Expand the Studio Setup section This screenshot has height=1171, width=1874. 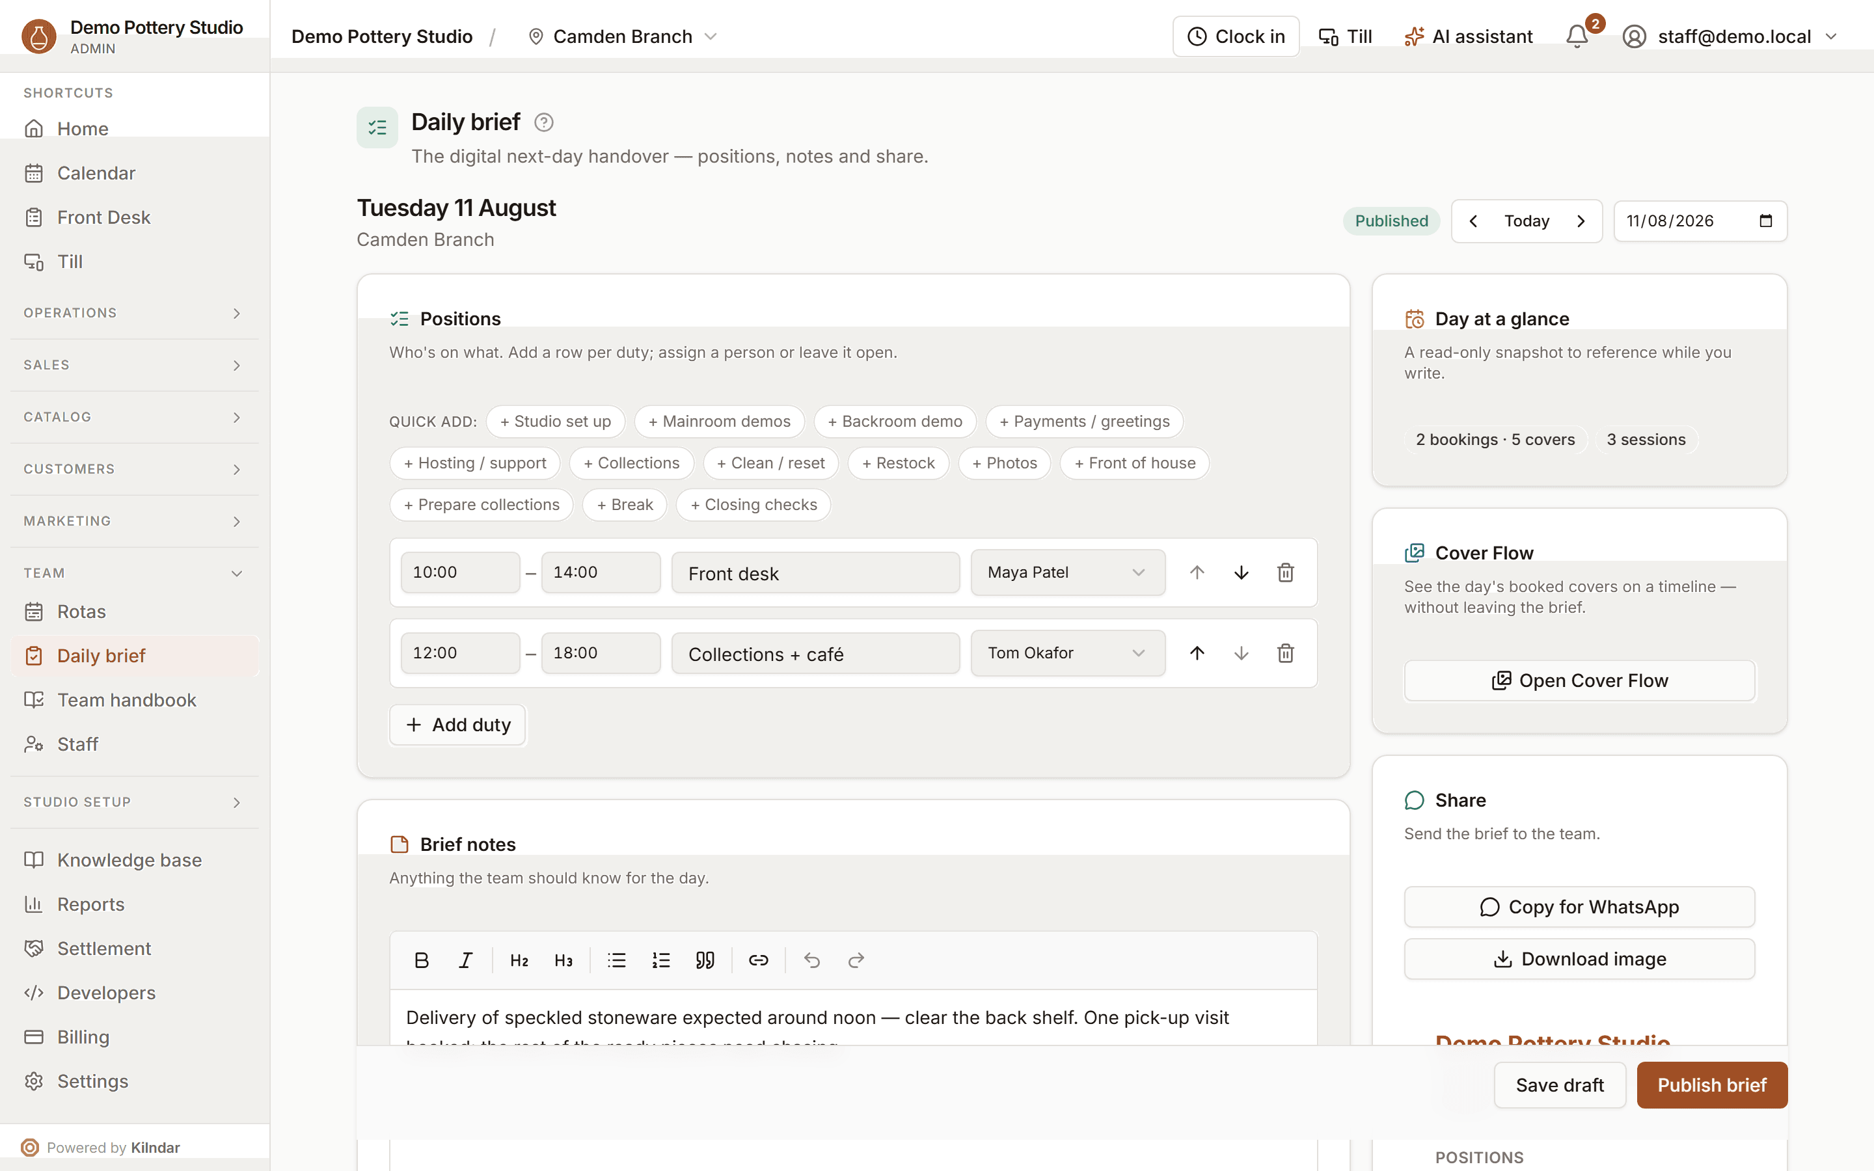tap(134, 802)
